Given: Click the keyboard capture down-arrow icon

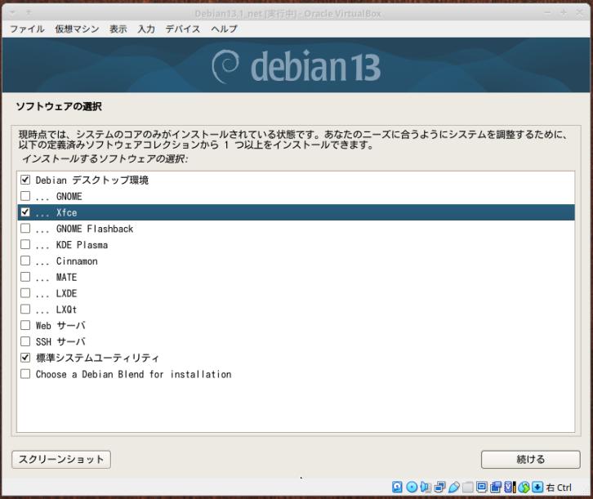Looking at the screenshot, I should [x=537, y=487].
